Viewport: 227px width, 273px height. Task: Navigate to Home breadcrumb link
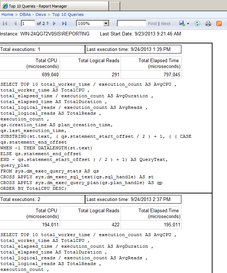pos(7,14)
